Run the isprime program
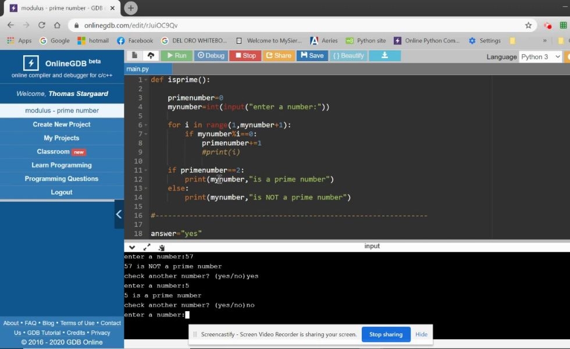 [x=176, y=55]
